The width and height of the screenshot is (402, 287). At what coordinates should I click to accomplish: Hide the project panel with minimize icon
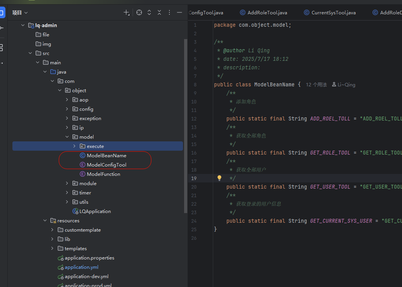179,13
